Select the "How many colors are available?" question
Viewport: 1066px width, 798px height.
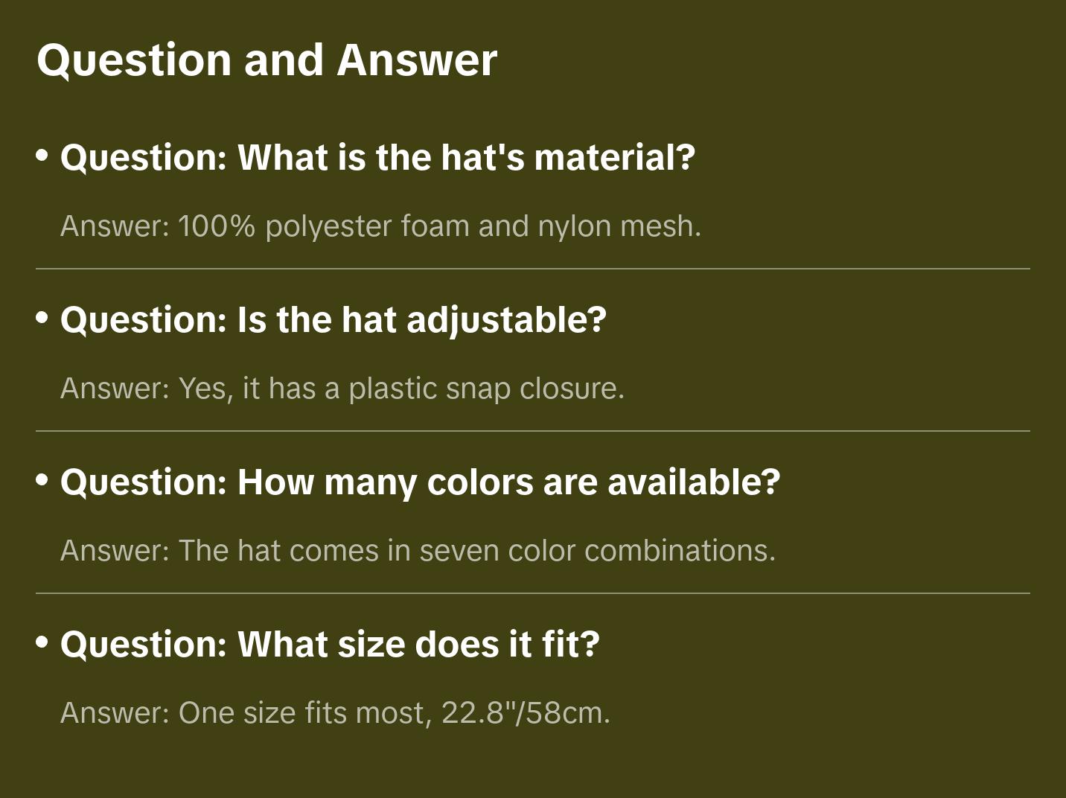click(420, 482)
